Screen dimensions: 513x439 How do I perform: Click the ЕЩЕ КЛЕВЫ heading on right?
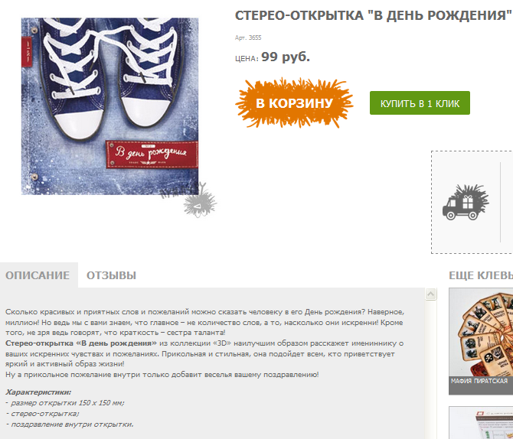481,275
